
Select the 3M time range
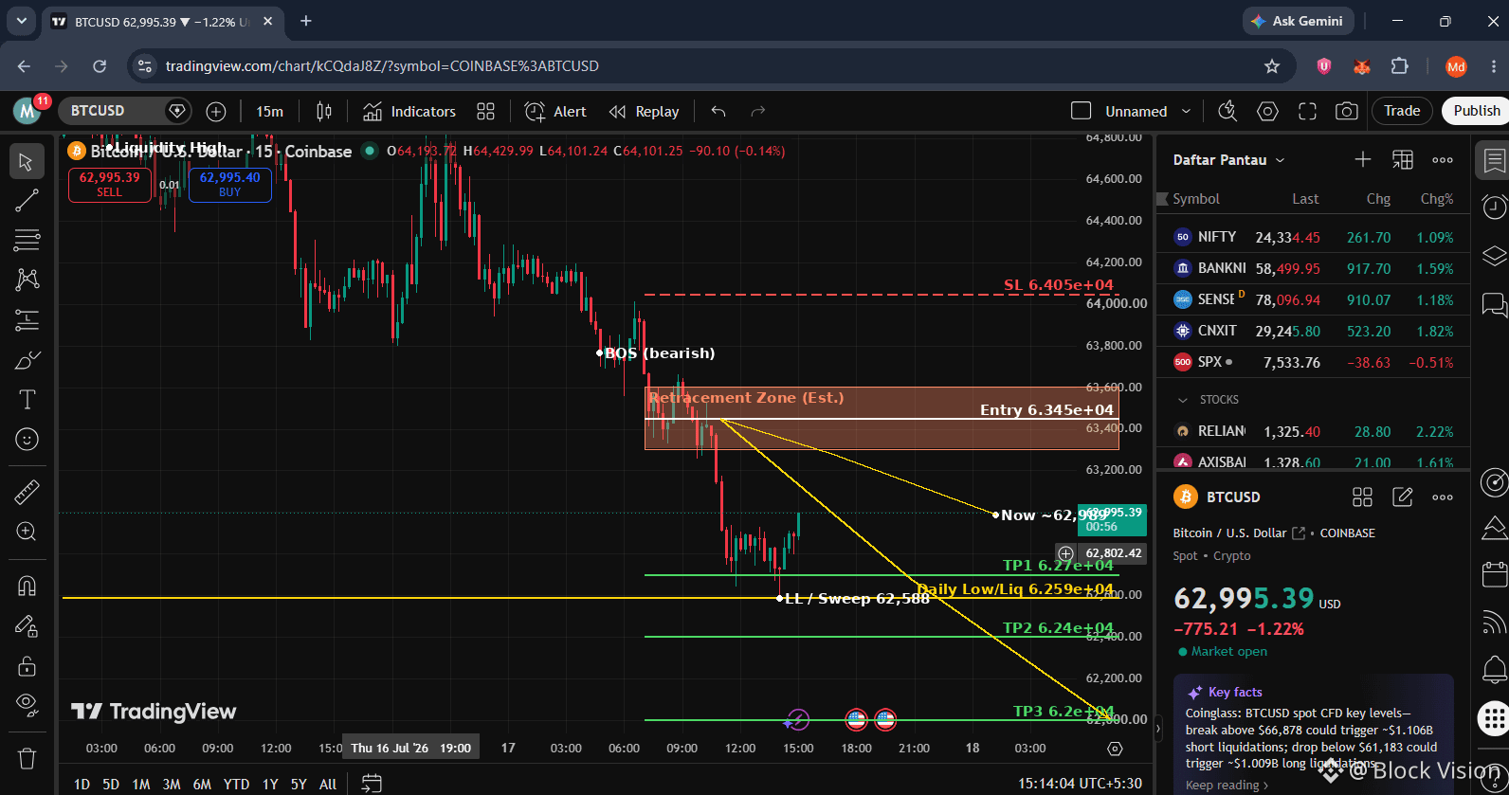pos(172,784)
